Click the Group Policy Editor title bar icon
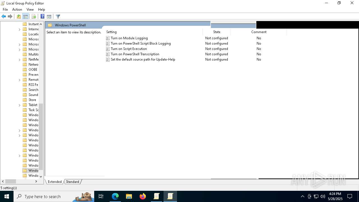This screenshot has width=359, height=202. [x=3, y=3]
